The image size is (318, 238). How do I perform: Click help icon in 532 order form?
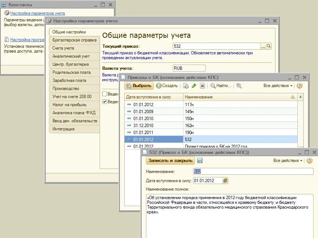pyautogui.click(x=310, y=161)
